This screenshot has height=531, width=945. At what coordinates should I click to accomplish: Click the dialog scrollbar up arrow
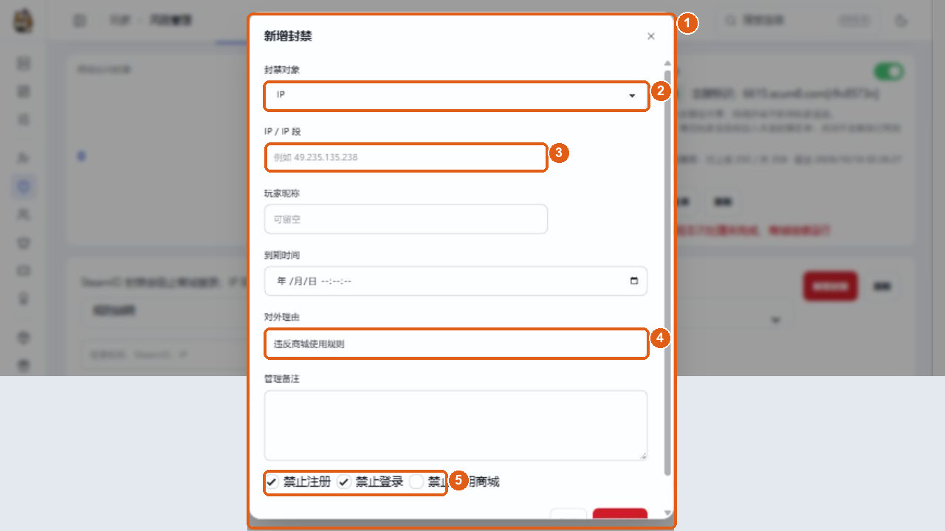coord(667,63)
